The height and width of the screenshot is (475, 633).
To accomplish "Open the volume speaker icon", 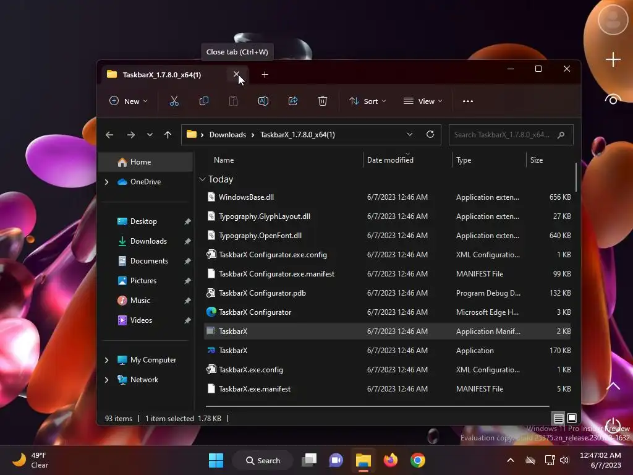I will click(564, 460).
